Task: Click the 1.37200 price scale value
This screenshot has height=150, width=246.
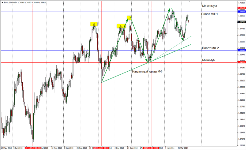Action: pos(242,35)
